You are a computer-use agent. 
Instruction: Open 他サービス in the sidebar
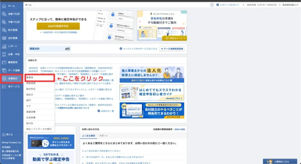[11, 87]
